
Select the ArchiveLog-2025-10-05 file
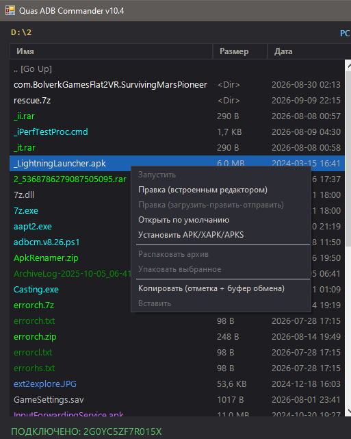pyautogui.click(x=72, y=273)
